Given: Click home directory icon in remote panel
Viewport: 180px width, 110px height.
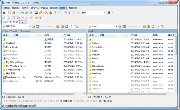Looking at the screenshot, I should click(153, 27).
